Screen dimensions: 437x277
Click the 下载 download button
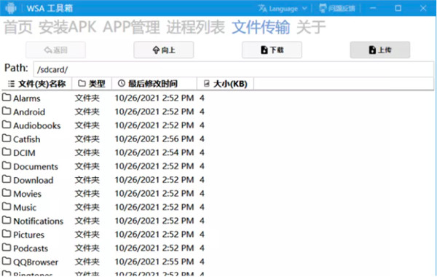tap(272, 50)
